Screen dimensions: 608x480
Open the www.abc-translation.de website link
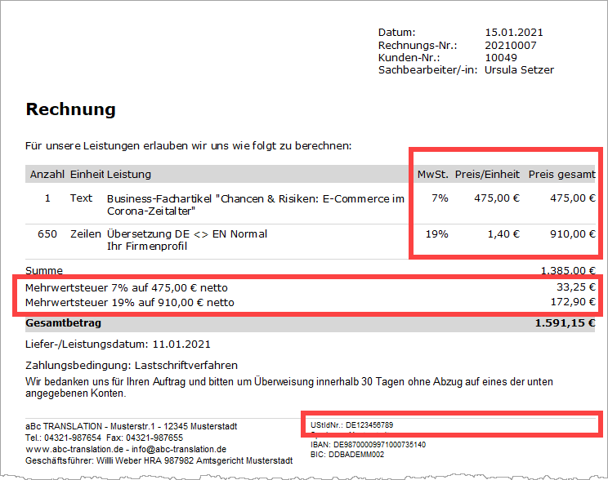click(x=74, y=450)
